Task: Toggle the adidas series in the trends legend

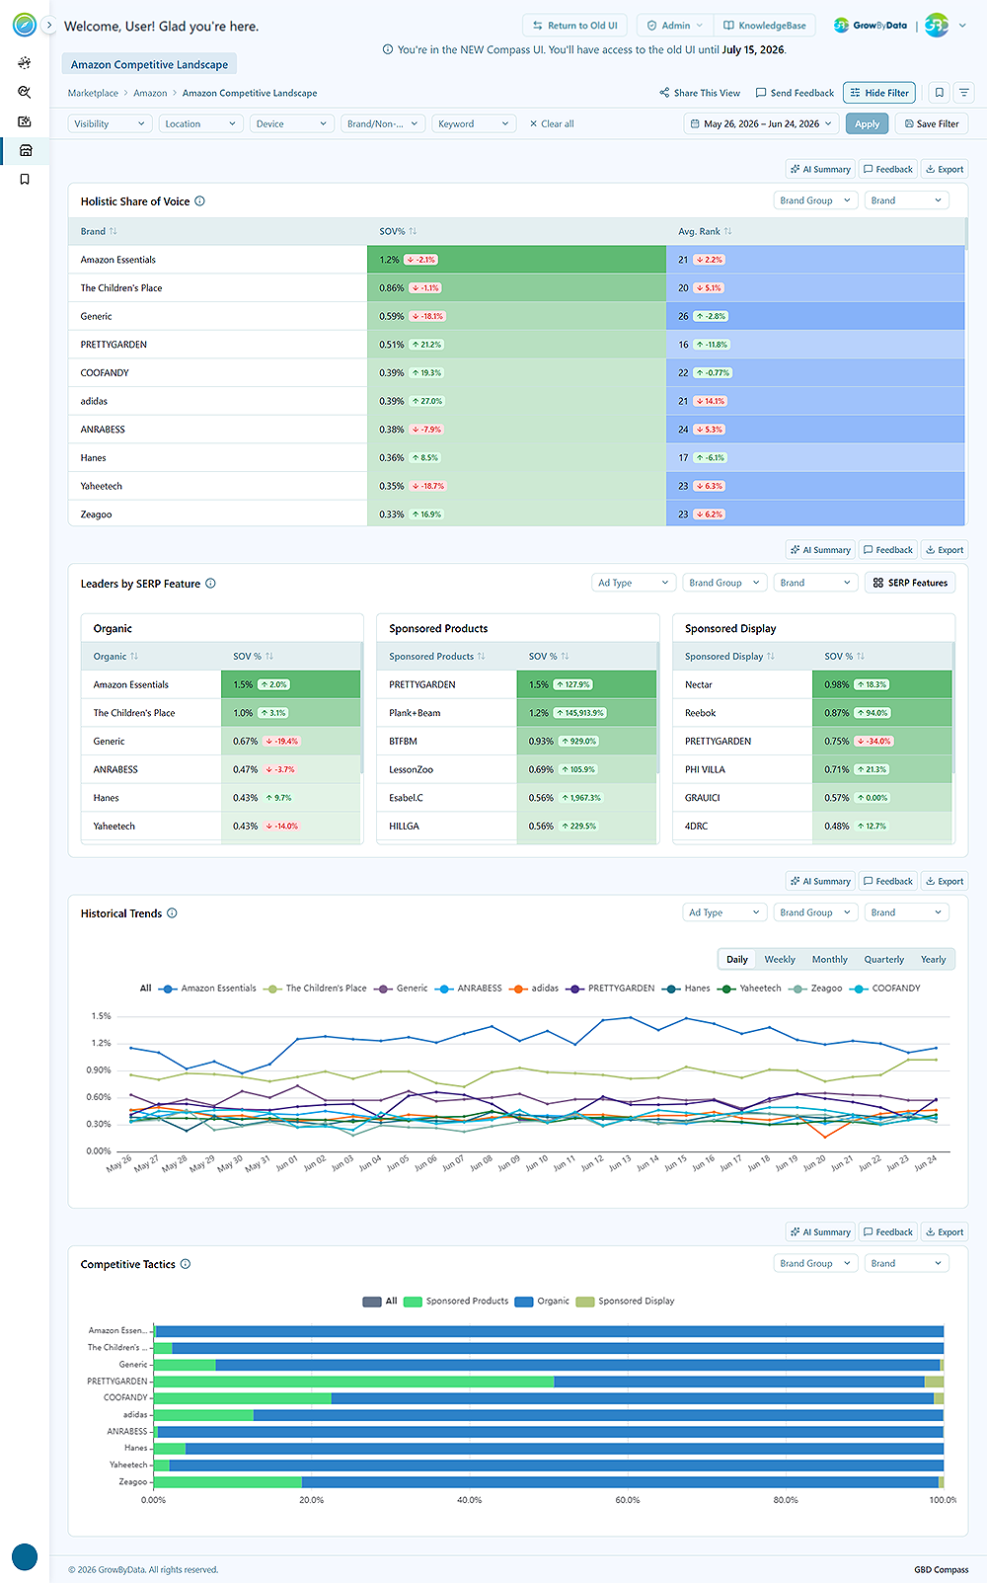Action: [x=534, y=989]
